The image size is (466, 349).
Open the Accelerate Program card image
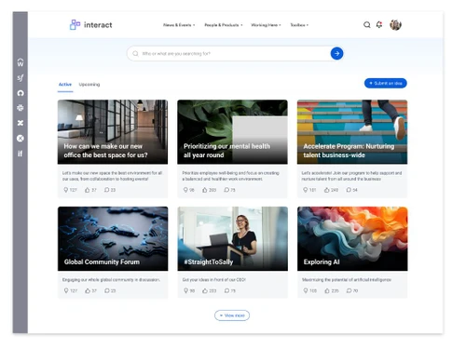352,132
